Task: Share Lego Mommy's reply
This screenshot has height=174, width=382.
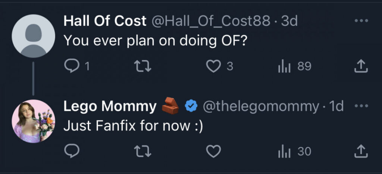Action: click(x=361, y=151)
